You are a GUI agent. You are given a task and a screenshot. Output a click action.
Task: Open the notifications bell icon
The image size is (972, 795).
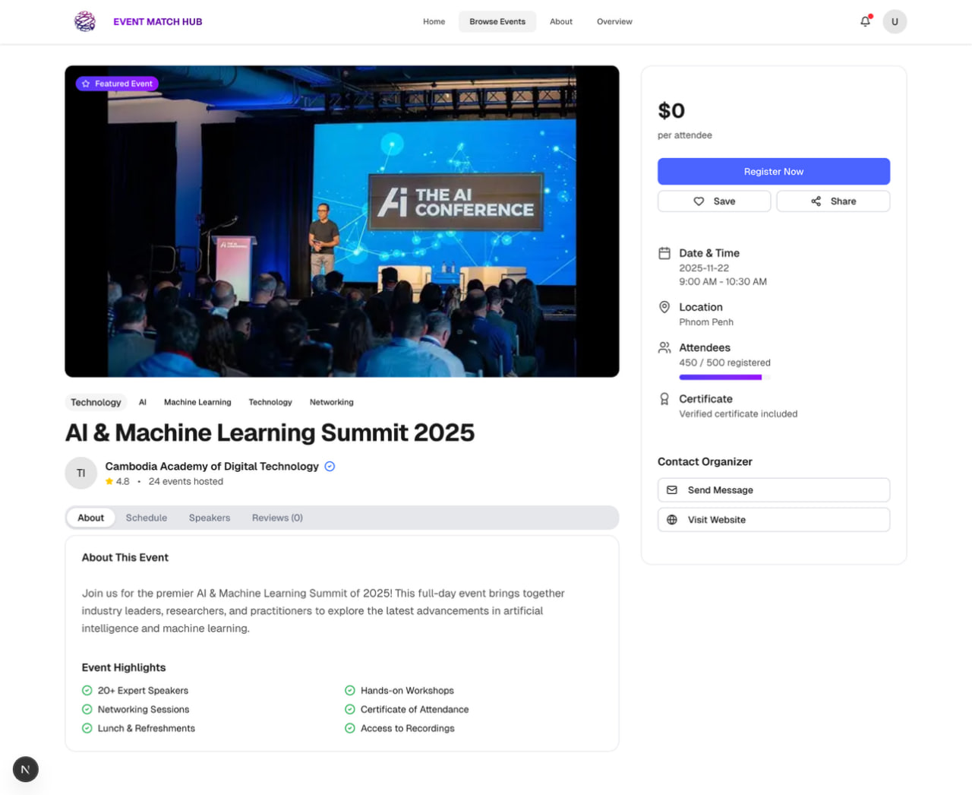click(x=865, y=21)
